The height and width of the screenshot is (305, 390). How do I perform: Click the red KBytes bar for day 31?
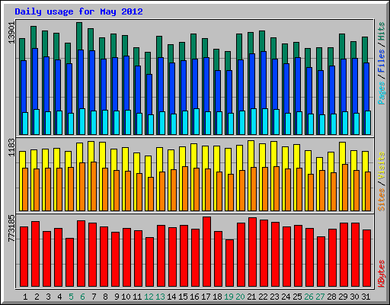coord(366,258)
